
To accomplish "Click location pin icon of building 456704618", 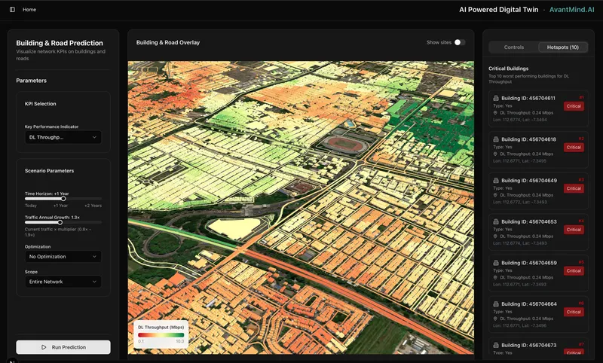I will 495,154.
